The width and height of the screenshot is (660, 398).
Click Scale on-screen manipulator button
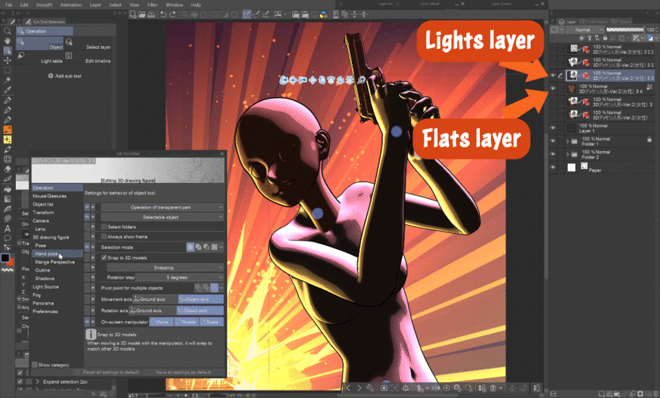(210, 322)
